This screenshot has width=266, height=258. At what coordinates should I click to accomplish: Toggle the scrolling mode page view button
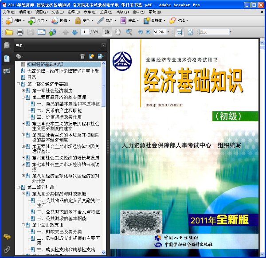[179, 32]
